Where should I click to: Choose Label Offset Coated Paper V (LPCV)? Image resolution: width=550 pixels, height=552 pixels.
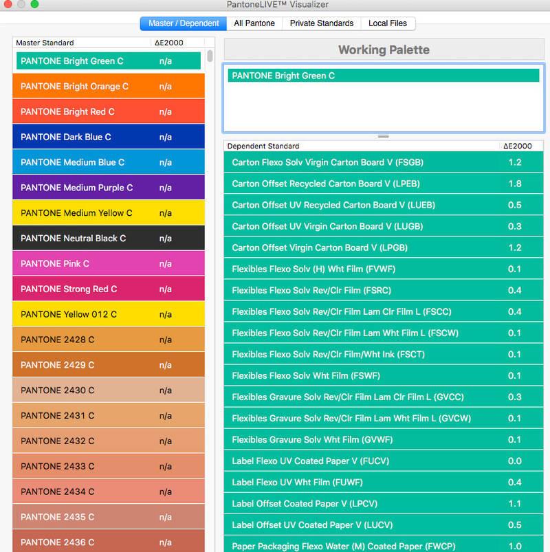(384, 504)
